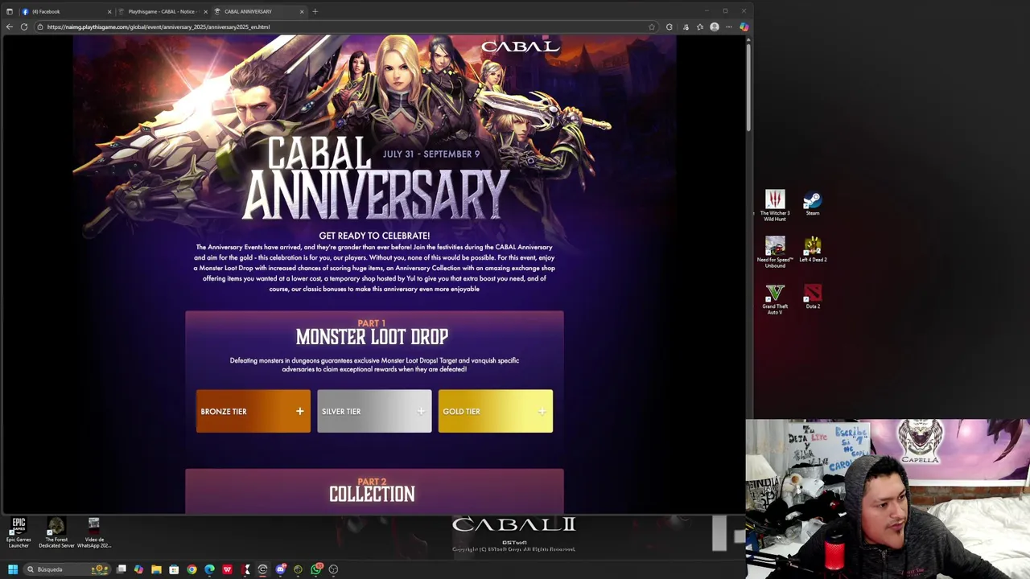Open The Forest Dedicated Server shortcut

pyautogui.click(x=56, y=532)
